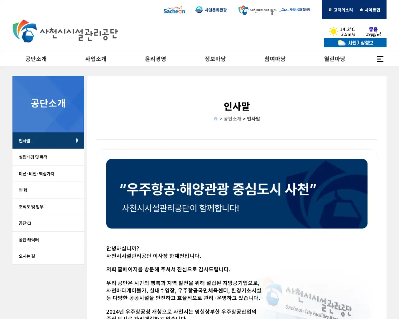399x319 pixels.
Task: Click the 공단소개 sidebar header
Action: 48,104
